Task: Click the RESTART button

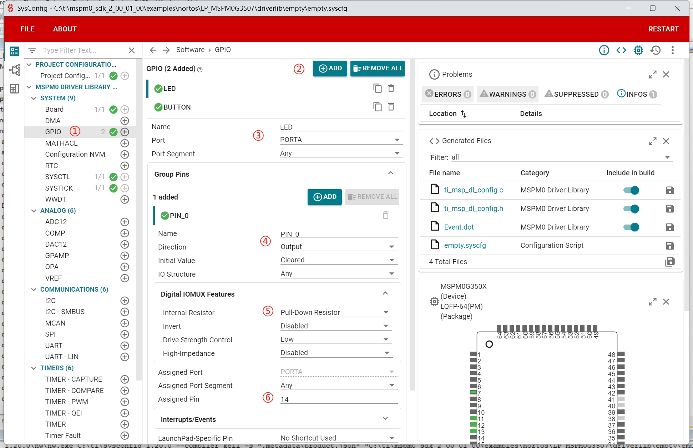Action: [663, 29]
